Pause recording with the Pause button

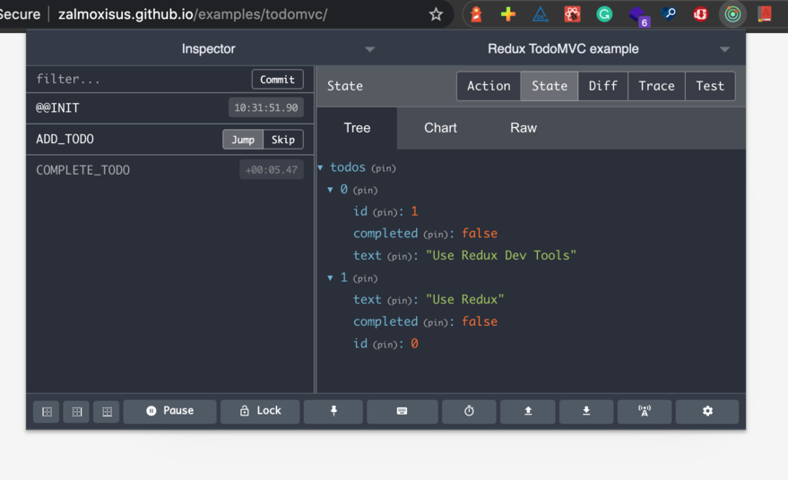coord(169,411)
